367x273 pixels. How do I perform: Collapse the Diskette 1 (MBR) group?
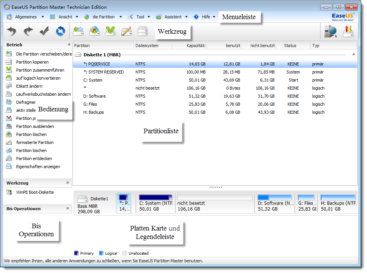tap(353, 55)
